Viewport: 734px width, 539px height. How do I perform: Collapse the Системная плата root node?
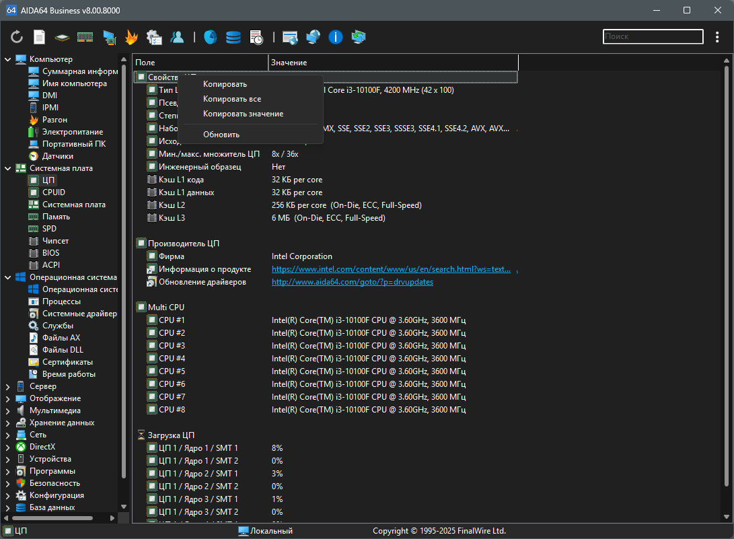click(7, 168)
